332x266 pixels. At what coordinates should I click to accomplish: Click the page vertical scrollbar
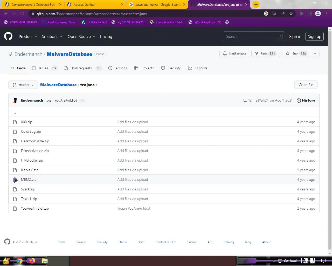pyautogui.click(x=330, y=141)
